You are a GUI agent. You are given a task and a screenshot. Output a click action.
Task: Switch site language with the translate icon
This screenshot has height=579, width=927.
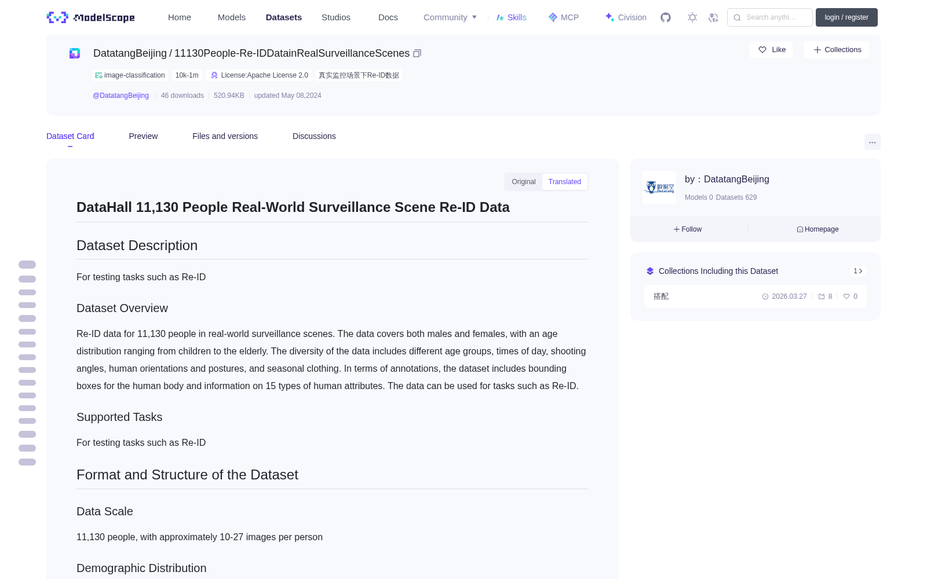point(713,17)
